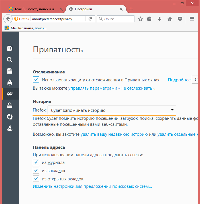This screenshot has width=200, height=204.
Task: Go to the home page icon
Action: point(170,19)
